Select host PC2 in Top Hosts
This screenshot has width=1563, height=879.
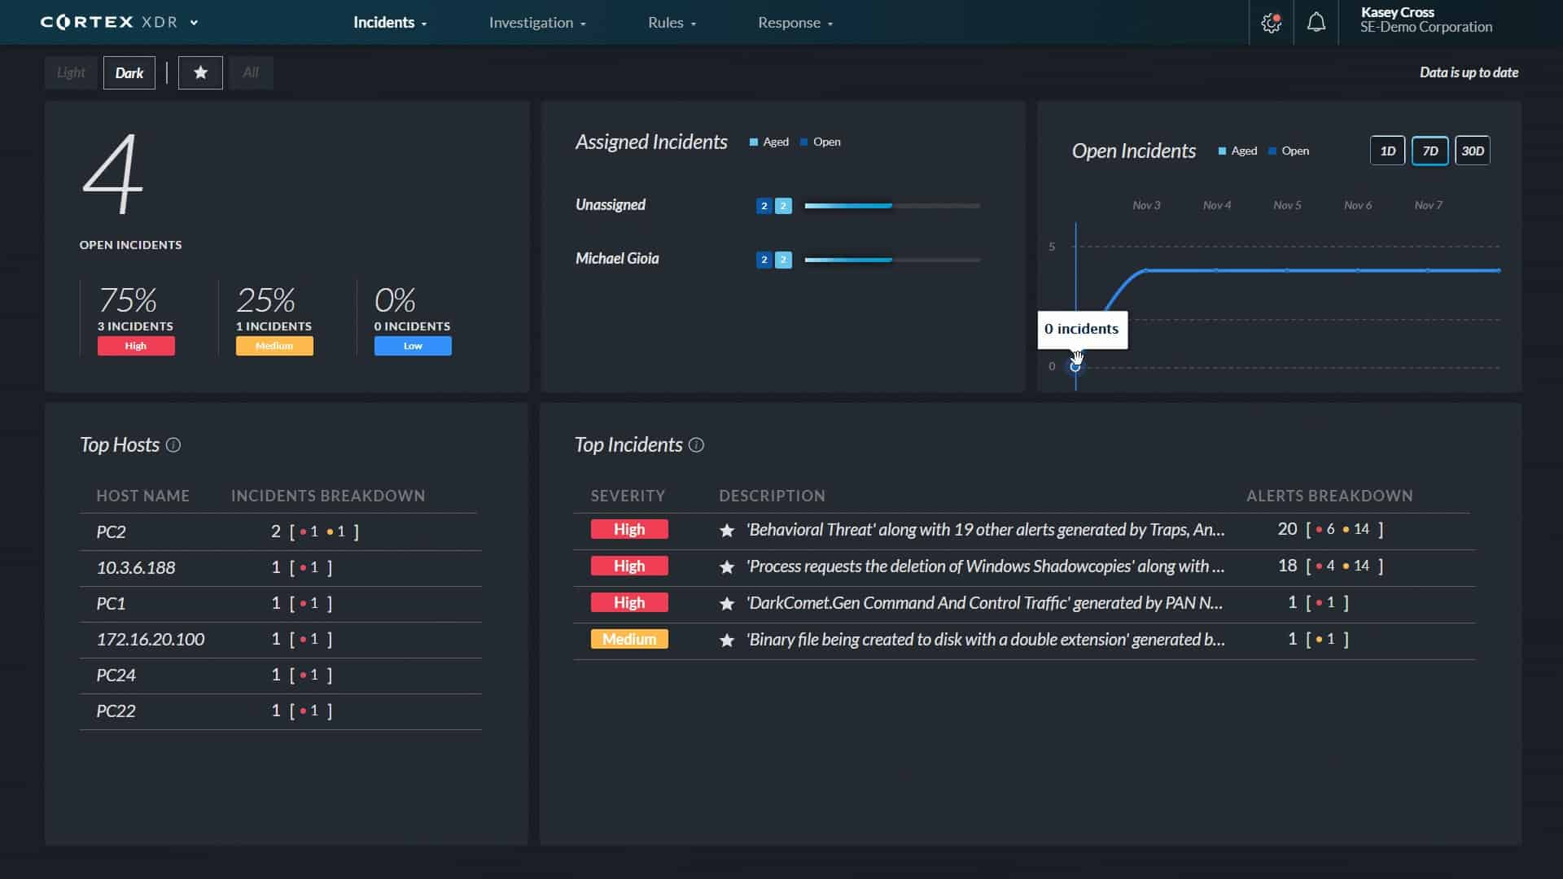[x=111, y=531]
